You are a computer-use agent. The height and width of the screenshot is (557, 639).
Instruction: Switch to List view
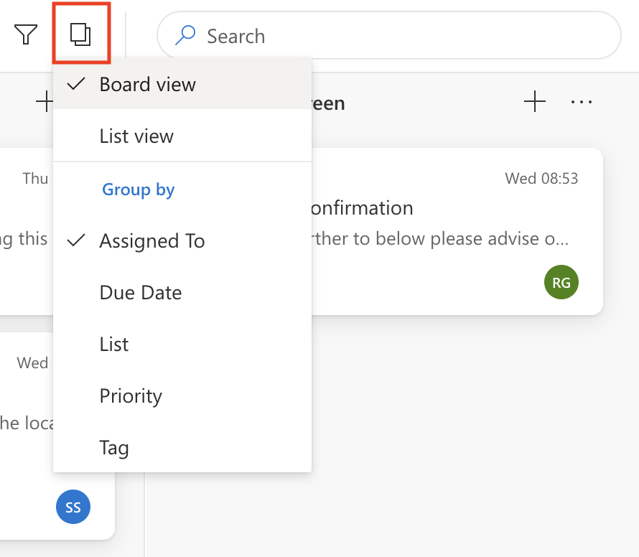136,136
